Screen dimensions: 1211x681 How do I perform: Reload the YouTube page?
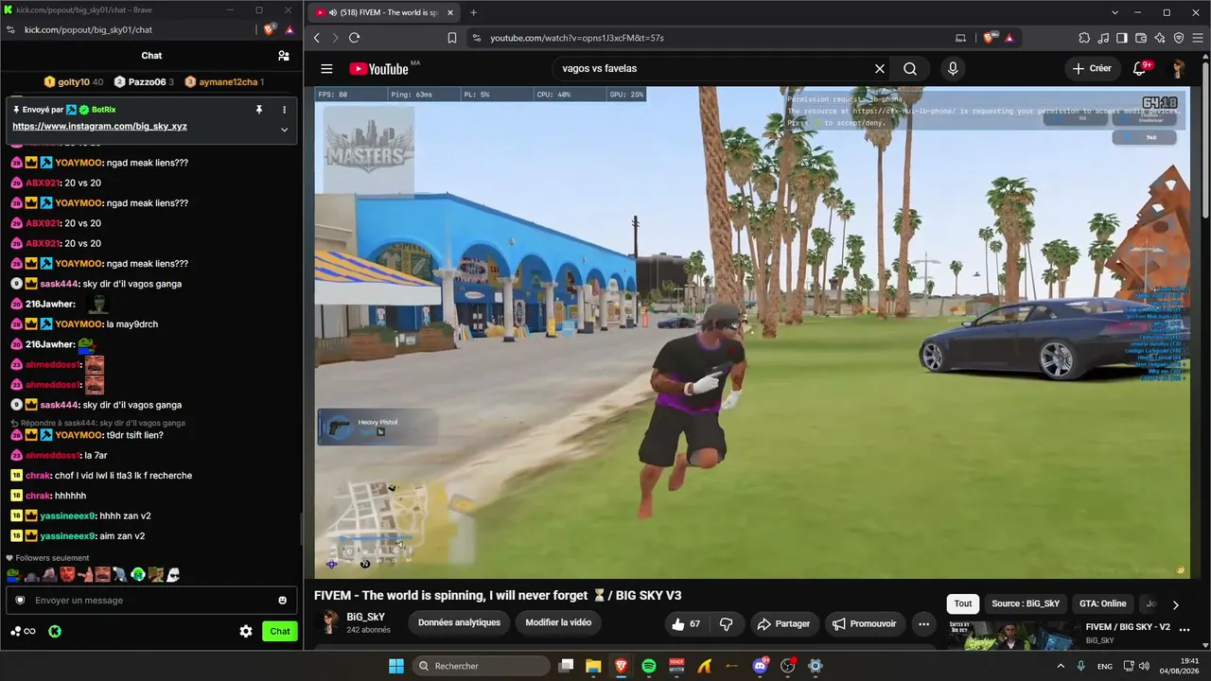(354, 38)
